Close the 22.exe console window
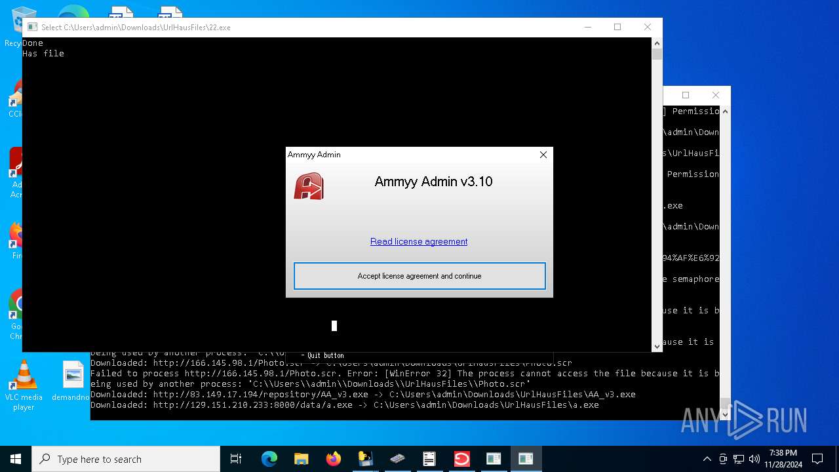The width and height of the screenshot is (839, 472). (x=648, y=27)
